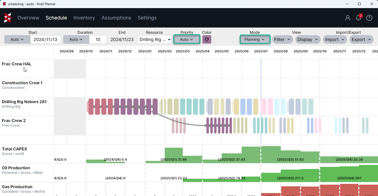
Task: Open the user account profile icon
Action: [x=348, y=18]
